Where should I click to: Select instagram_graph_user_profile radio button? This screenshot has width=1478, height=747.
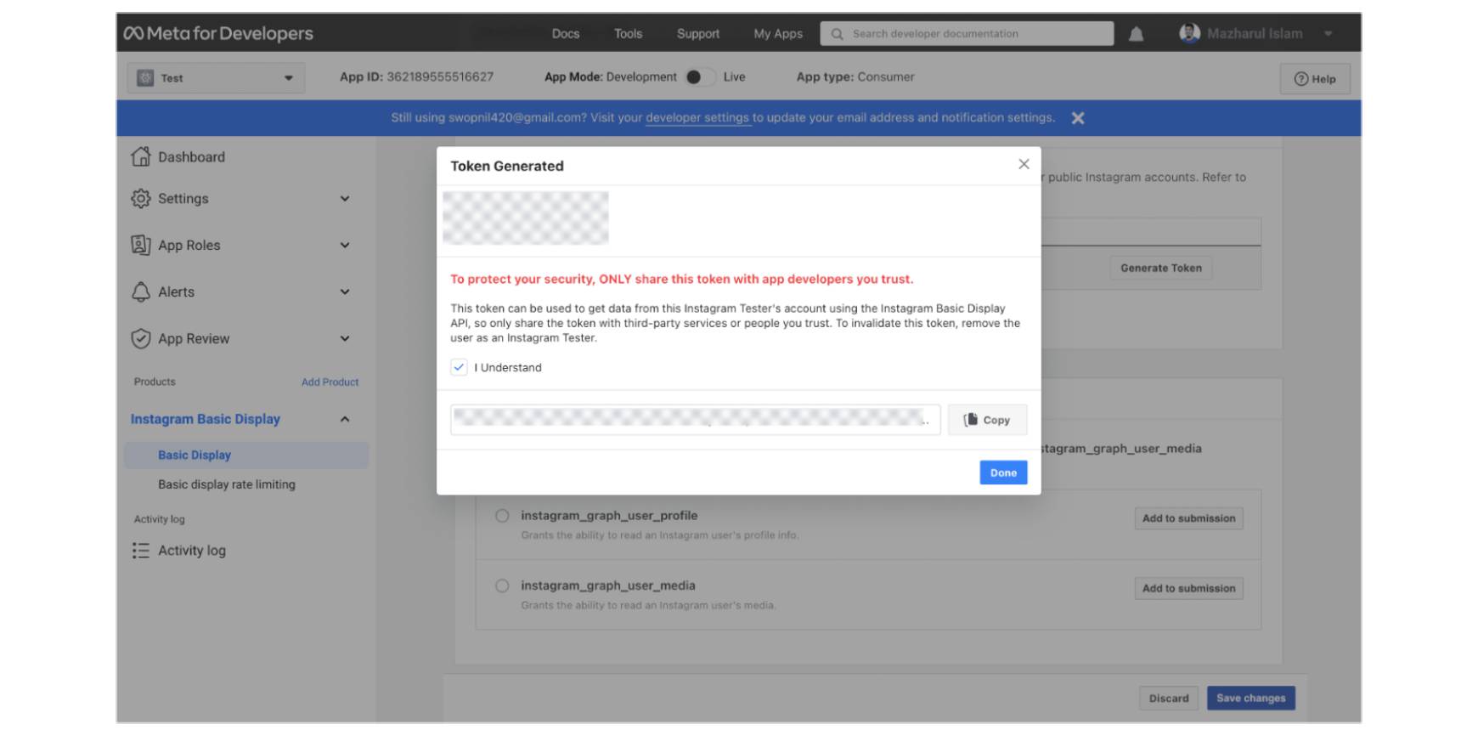(x=502, y=516)
